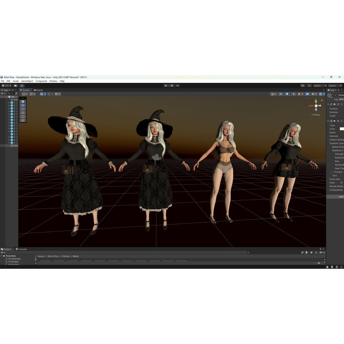Toggle scene lighting bulb
344x344 pixels.
pos(287,94)
